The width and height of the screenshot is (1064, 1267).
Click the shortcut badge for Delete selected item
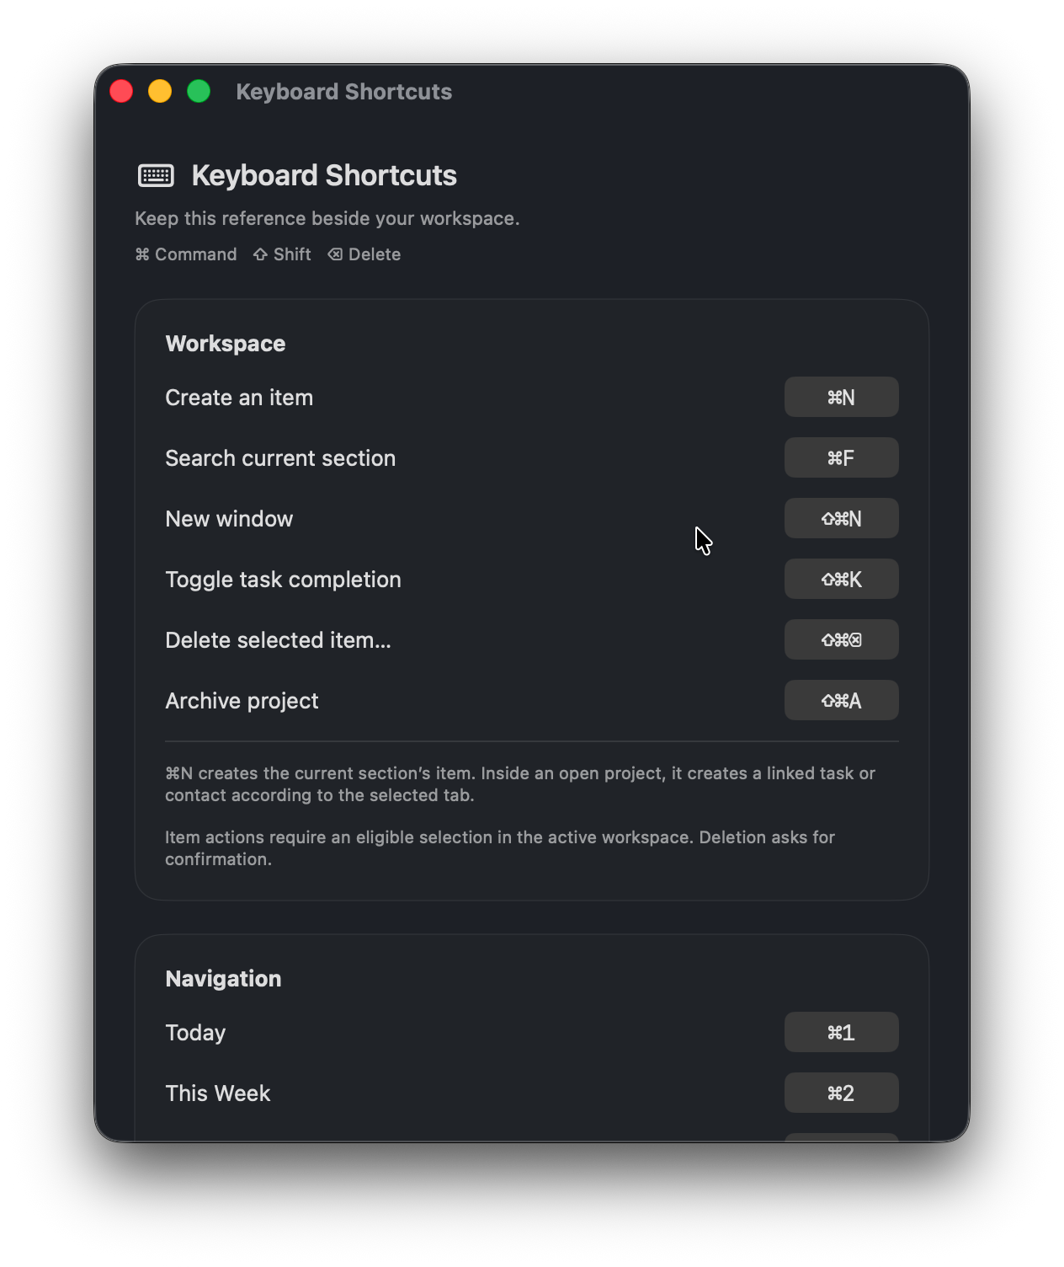[x=841, y=639]
